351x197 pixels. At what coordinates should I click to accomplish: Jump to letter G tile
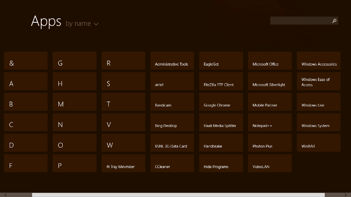75,61
